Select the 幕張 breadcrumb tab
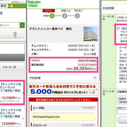The height and width of the screenshot is (127, 127). [x=4, y=6]
